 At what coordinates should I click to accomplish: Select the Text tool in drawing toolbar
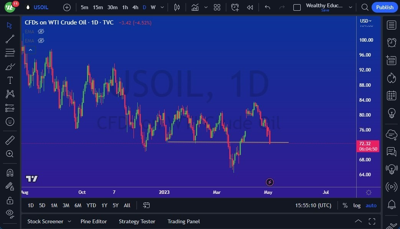click(x=10, y=80)
